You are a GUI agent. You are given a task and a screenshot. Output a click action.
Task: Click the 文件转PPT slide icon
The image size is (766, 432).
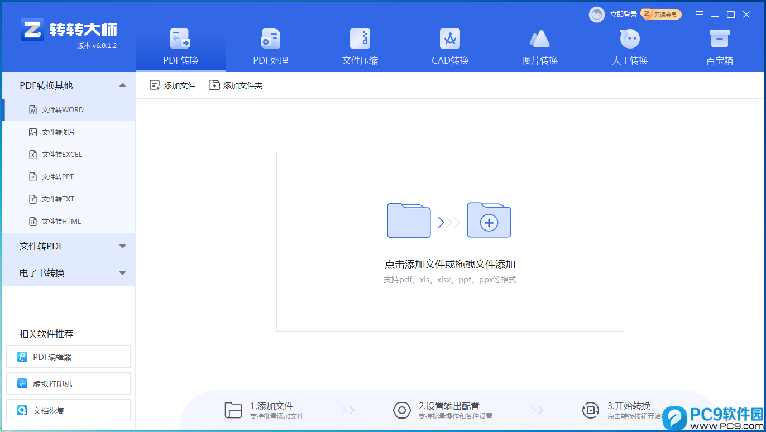tap(33, 177)
